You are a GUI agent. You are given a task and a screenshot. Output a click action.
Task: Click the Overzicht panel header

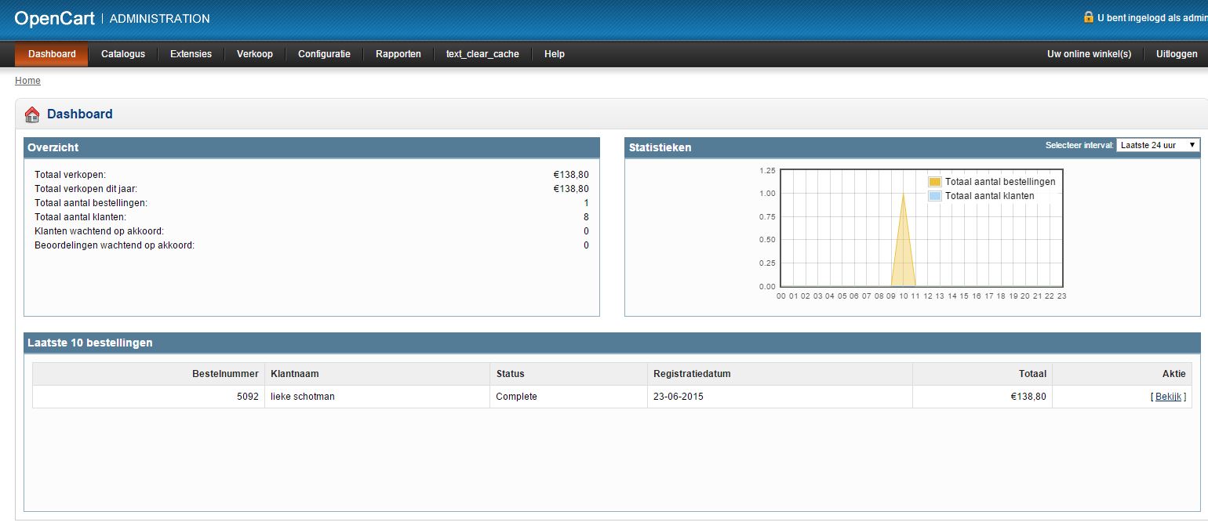pos(311,147)
